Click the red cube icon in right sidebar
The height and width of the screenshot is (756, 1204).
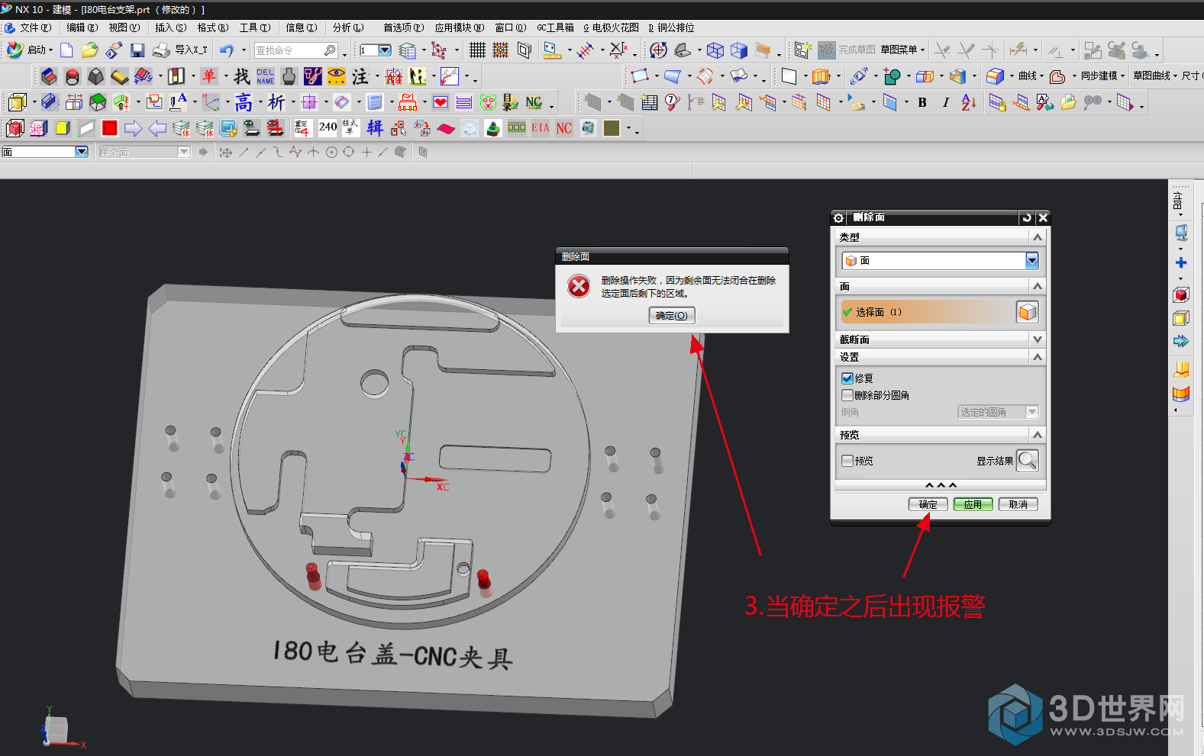(x=1181, y=294)
